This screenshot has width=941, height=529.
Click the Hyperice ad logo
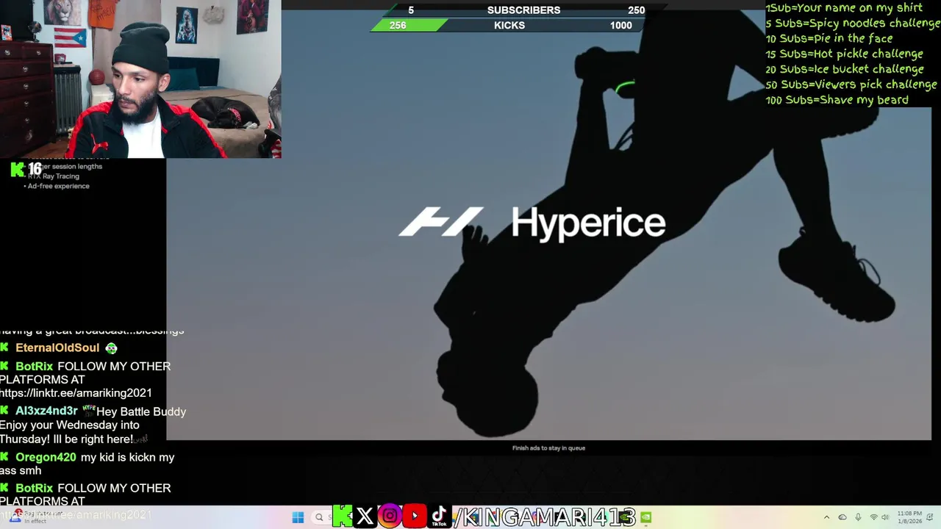point(532,223)
